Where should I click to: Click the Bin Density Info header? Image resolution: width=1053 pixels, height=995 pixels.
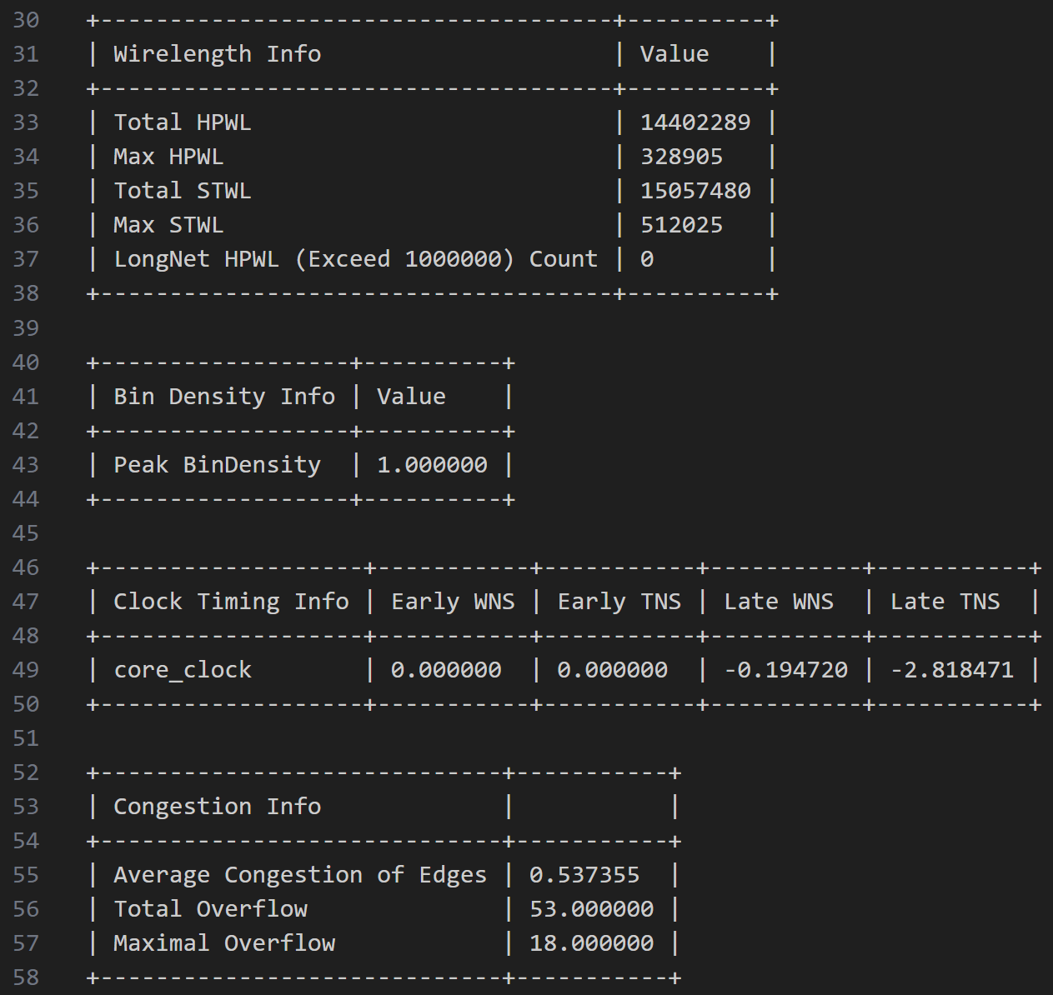224,397
